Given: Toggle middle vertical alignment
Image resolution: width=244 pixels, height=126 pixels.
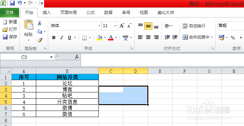Looking at the screenshot, I should (148, 26).
